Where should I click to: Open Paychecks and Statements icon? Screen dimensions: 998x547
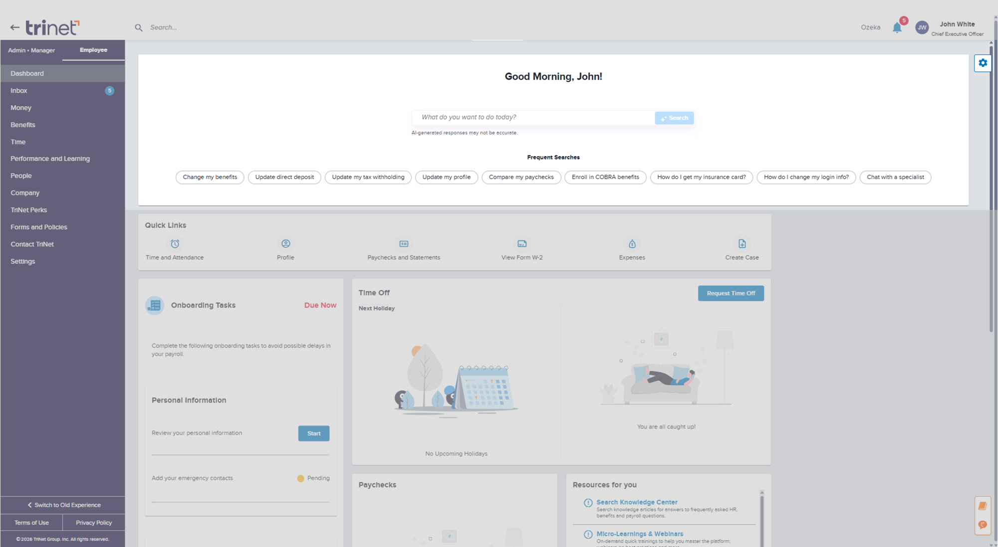404,244
